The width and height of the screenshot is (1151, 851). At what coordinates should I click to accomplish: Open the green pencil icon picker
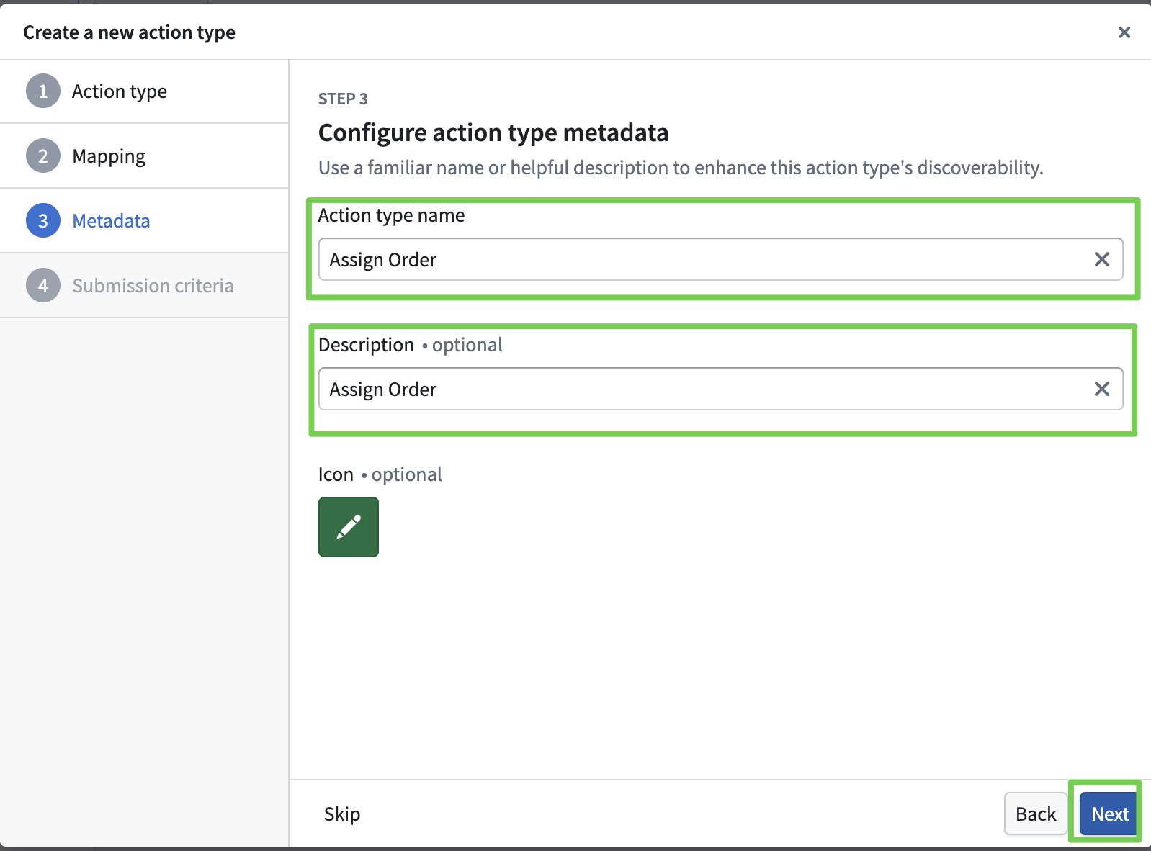(349, 527)
